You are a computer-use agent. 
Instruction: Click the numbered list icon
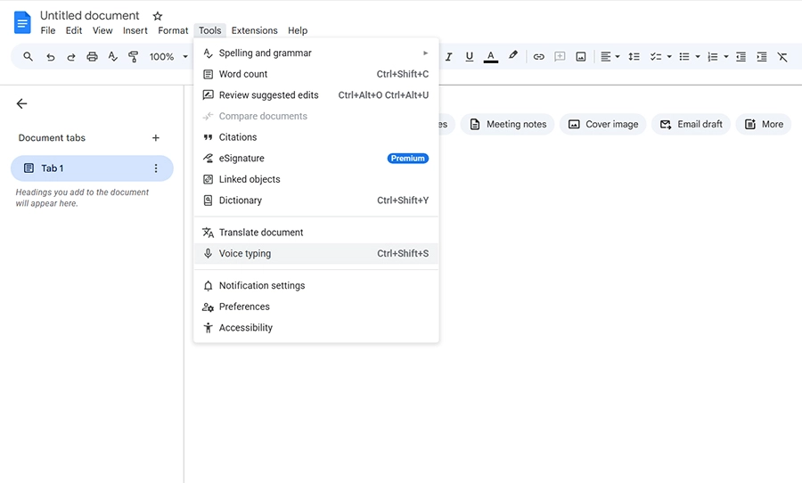tap(713, 57)
